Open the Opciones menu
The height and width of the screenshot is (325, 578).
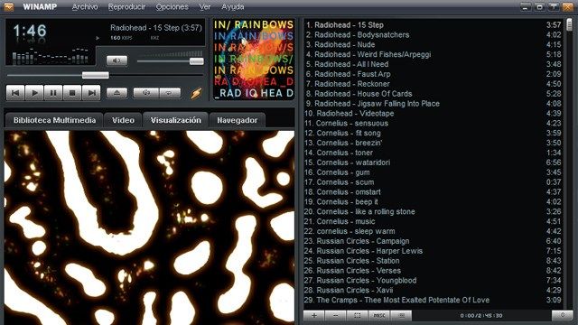coord(172,6)
